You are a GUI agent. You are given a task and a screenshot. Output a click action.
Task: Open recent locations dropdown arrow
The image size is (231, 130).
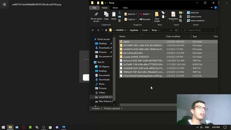click(x=102, y=30)
